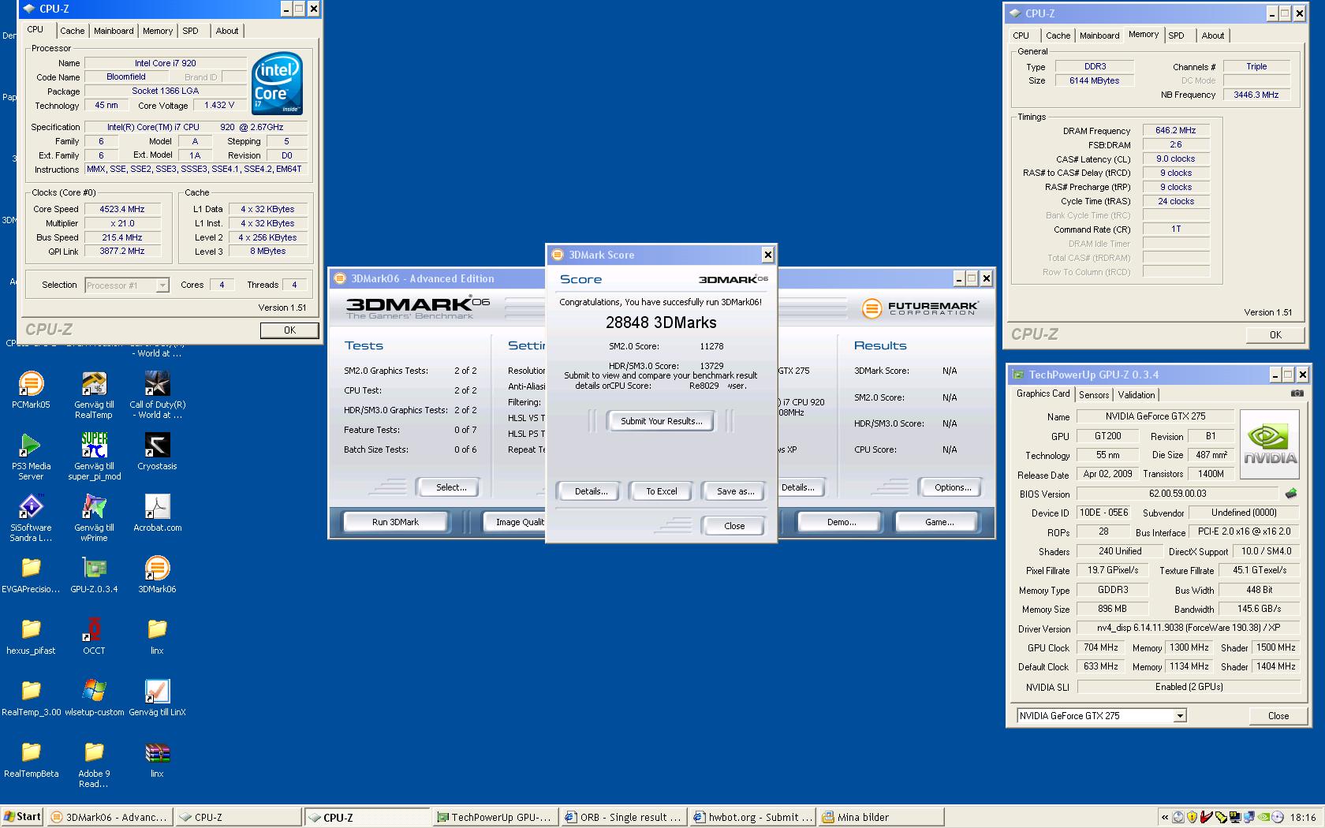Screen dimensions: 1325x828
Task: Switch to Validation tab in GPU-Z
Action: click(x=1137, y=395)
